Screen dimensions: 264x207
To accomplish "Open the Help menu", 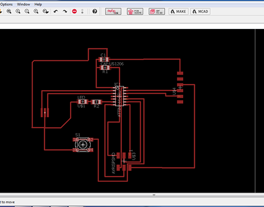I will point(38,4).
